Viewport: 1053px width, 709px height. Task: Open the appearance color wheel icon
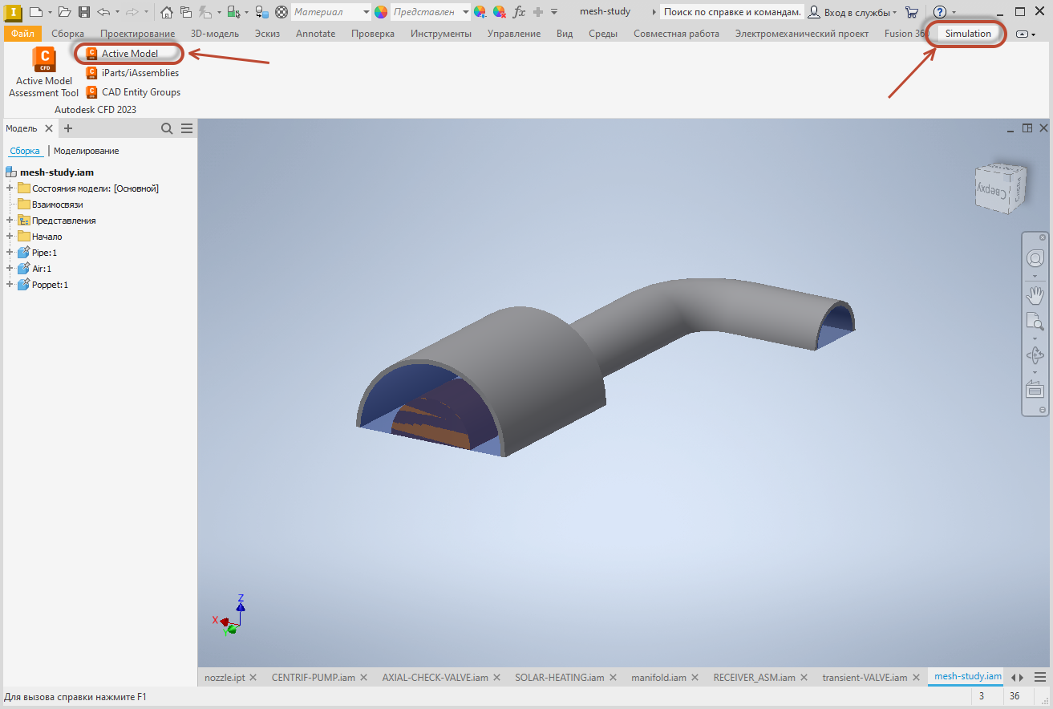(x=381, y=12)
